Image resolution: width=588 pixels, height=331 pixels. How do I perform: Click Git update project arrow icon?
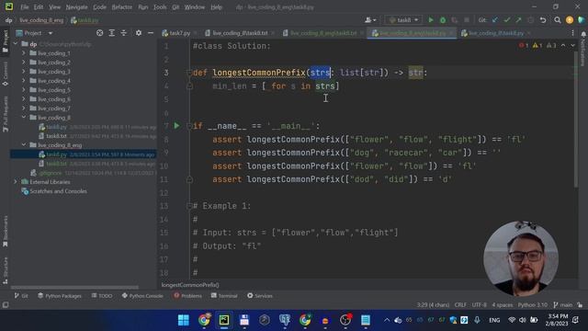click(x=495, y=20)
